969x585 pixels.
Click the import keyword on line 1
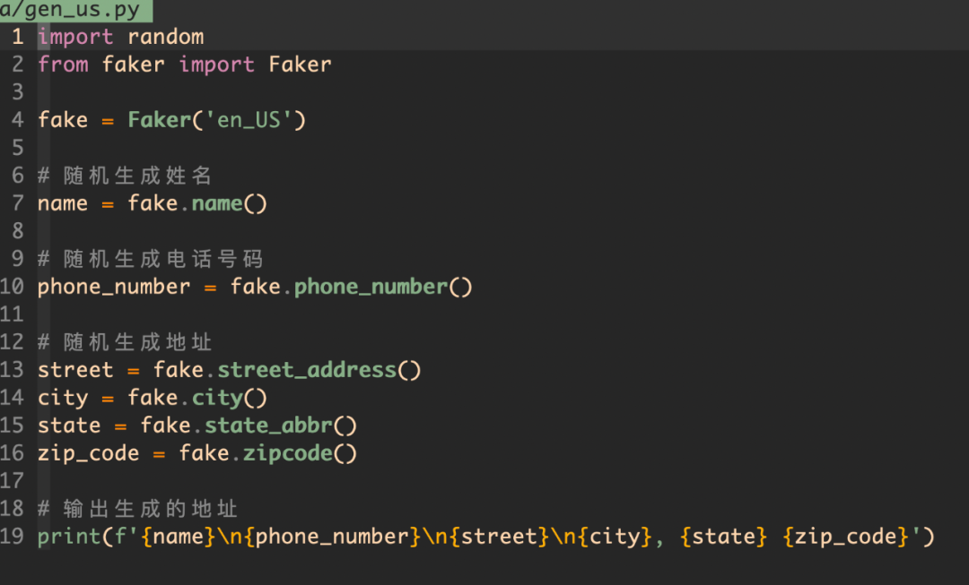tap(75, 37)
